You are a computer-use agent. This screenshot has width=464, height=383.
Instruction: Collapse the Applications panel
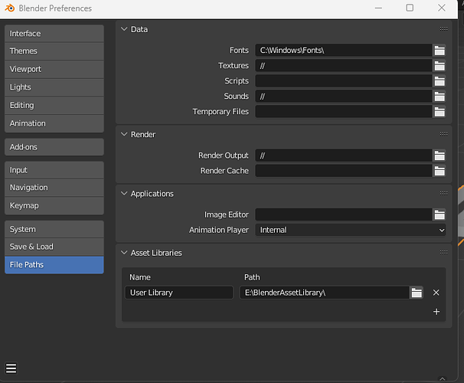124,194
